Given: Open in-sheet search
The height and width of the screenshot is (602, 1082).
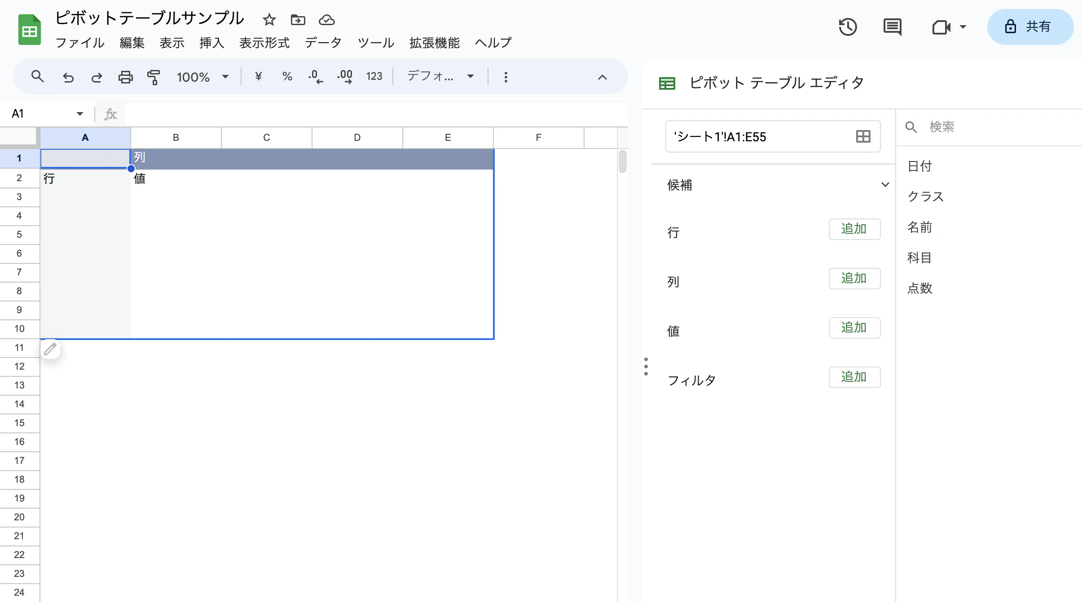Looking at the screenshot, I should click(x=37, y=77).
